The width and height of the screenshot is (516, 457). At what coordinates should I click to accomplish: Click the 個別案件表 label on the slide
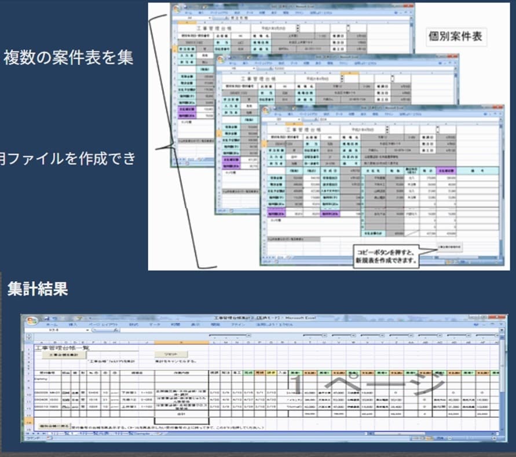455,36
